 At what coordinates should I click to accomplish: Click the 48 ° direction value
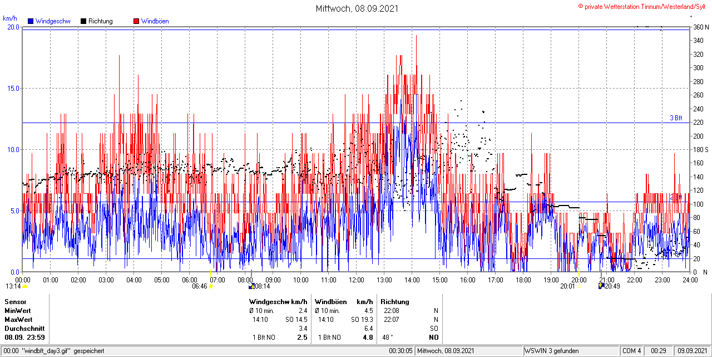pyautogui.click(x=388, y=338)
